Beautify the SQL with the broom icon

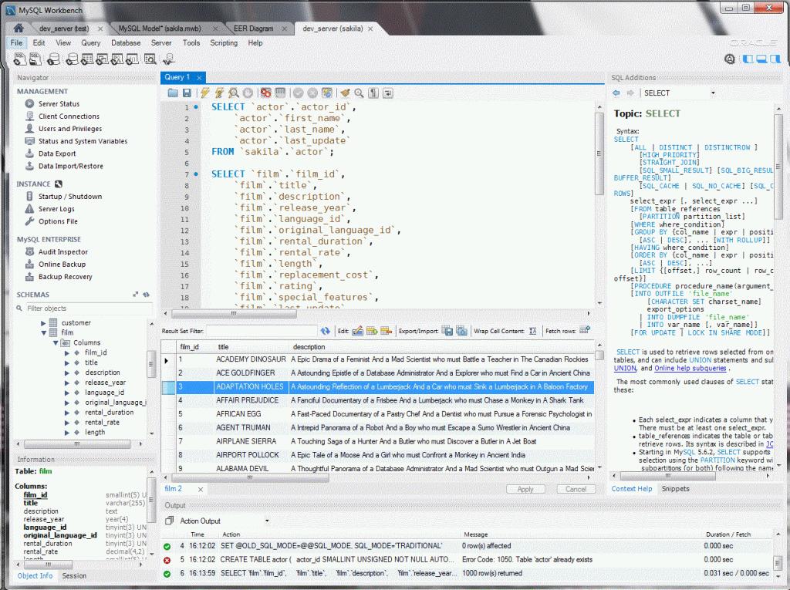coord(345,93)
